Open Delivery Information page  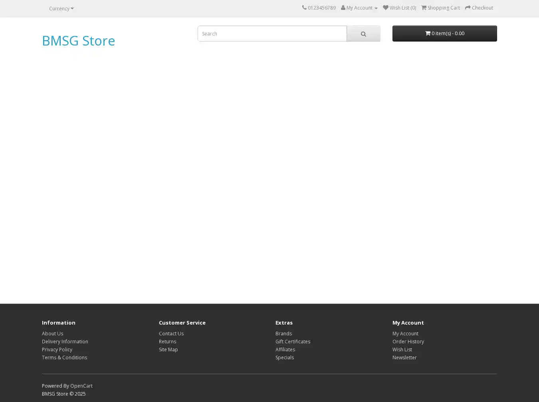(65, 341)
